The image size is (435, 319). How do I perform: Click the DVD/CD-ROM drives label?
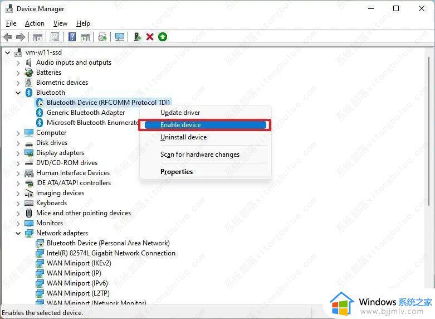pyautogui.click(x=67, y=163)
